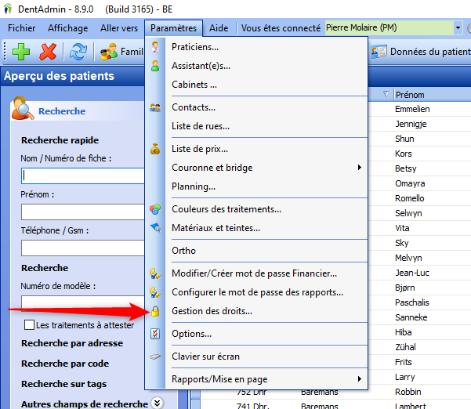The height and width of the screenshot is (409, 471).
Task: Select Praticiens... menu entry
Action: pyautogui.click(x=256, y=47)
